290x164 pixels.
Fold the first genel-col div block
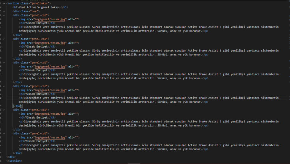(4, 15)
